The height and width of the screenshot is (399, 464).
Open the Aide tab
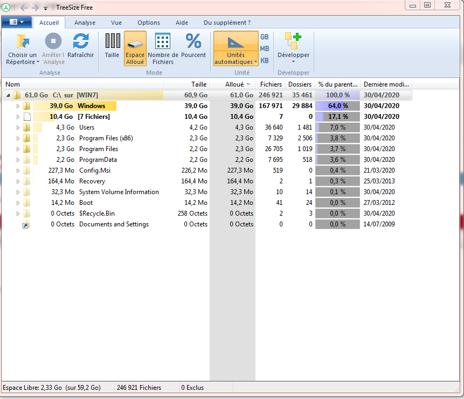[x=182, y=23]
